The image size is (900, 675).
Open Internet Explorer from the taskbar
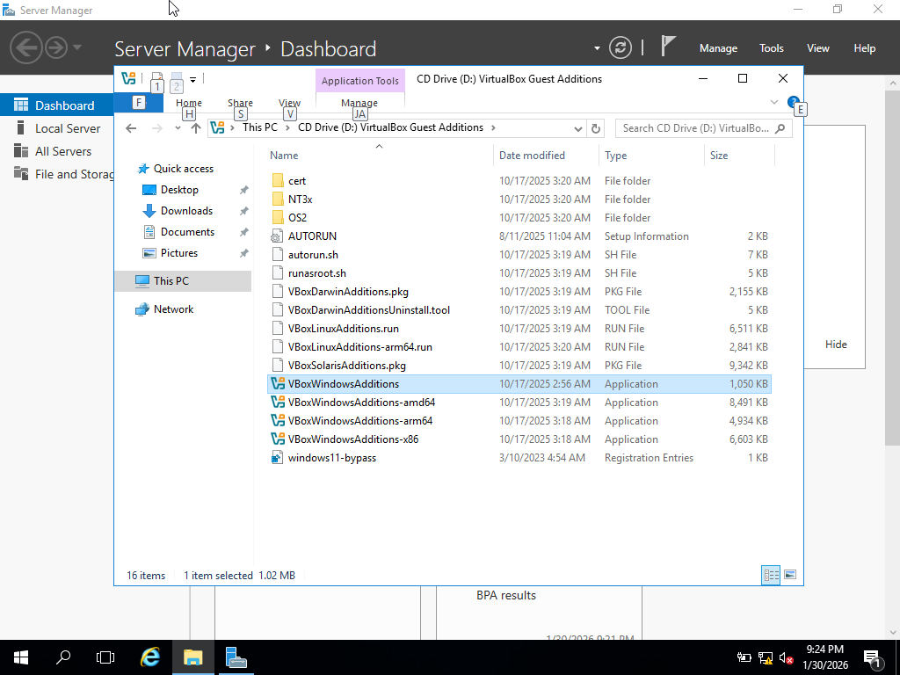coord(150,657)
